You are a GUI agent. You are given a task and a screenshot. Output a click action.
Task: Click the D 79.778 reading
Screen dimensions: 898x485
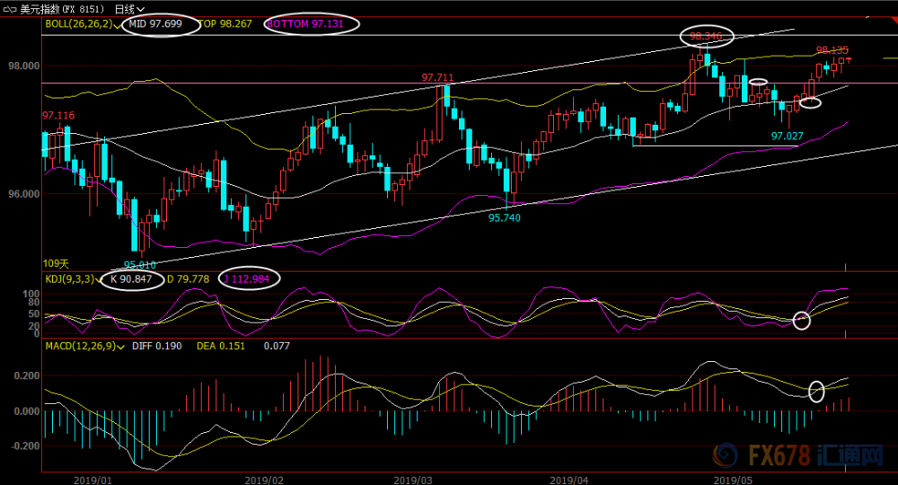pos(188,279)
